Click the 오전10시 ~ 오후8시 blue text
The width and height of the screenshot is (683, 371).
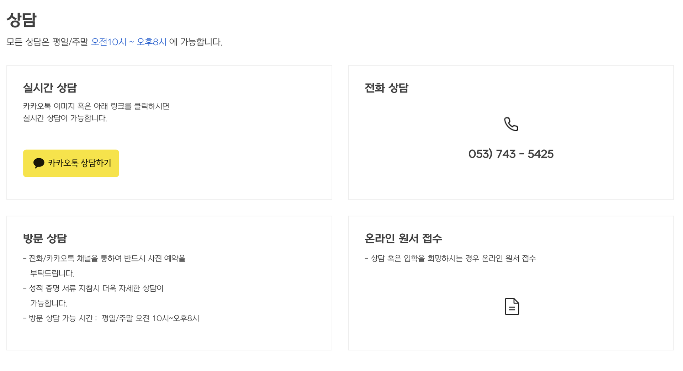coord(129,42)
